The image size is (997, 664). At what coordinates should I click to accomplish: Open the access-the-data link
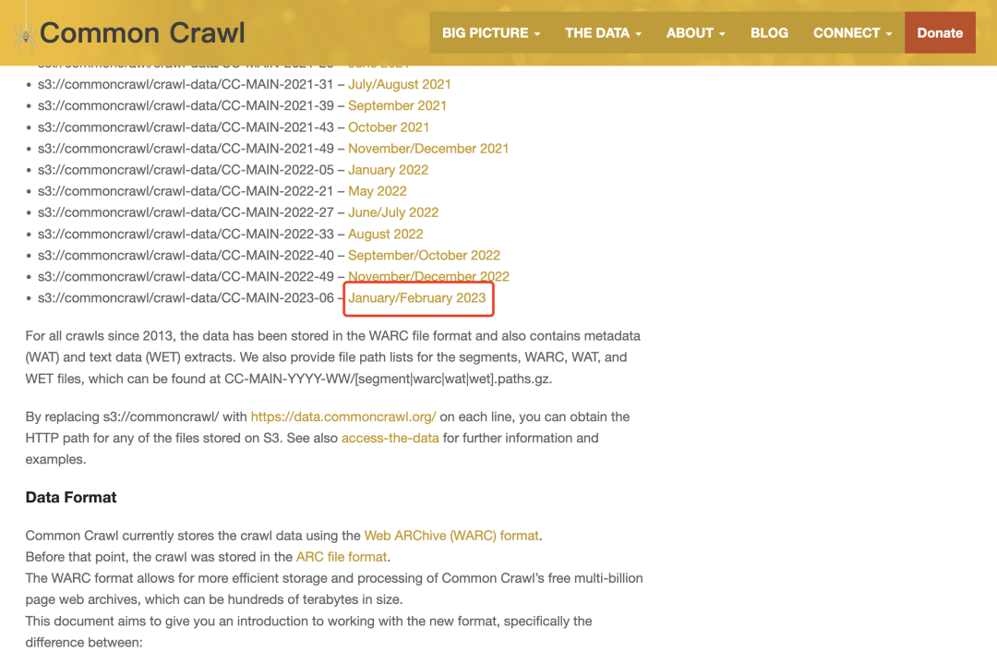(390, 439)
